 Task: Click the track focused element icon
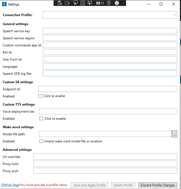(90, 3)
